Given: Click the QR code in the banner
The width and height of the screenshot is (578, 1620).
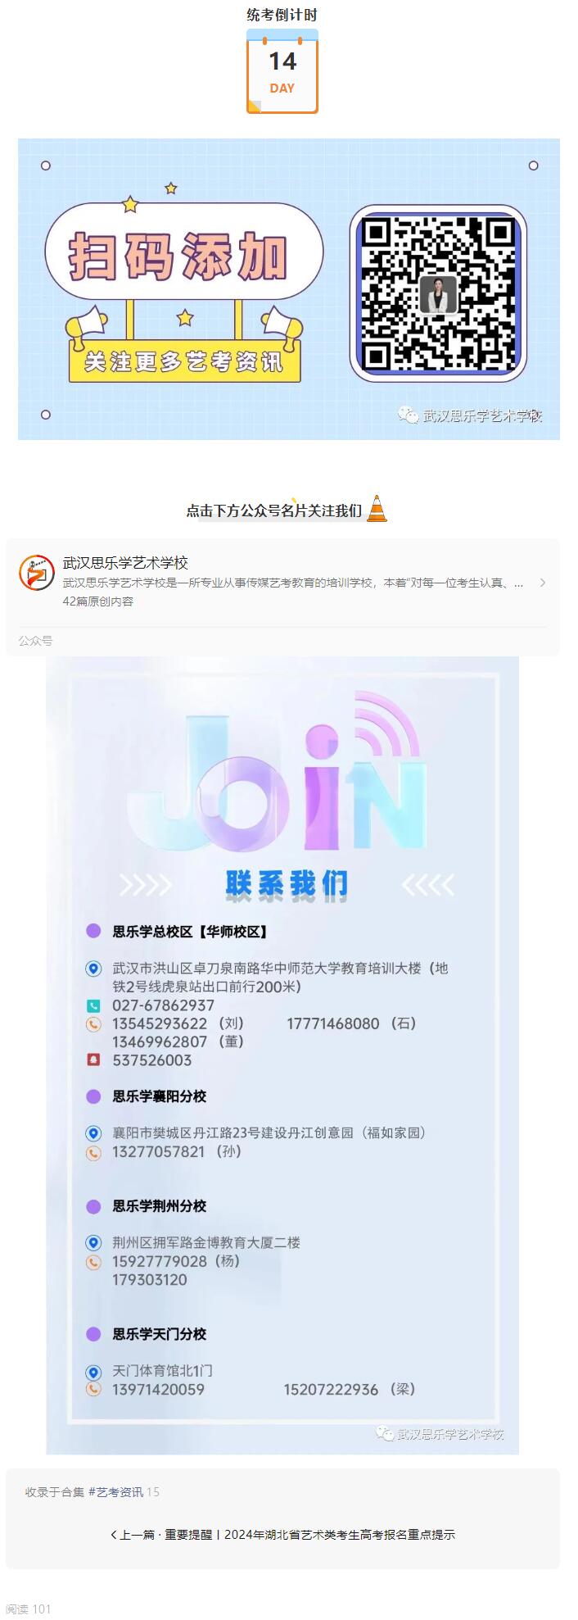Looking at the screenshot, I should click(438, 293).
